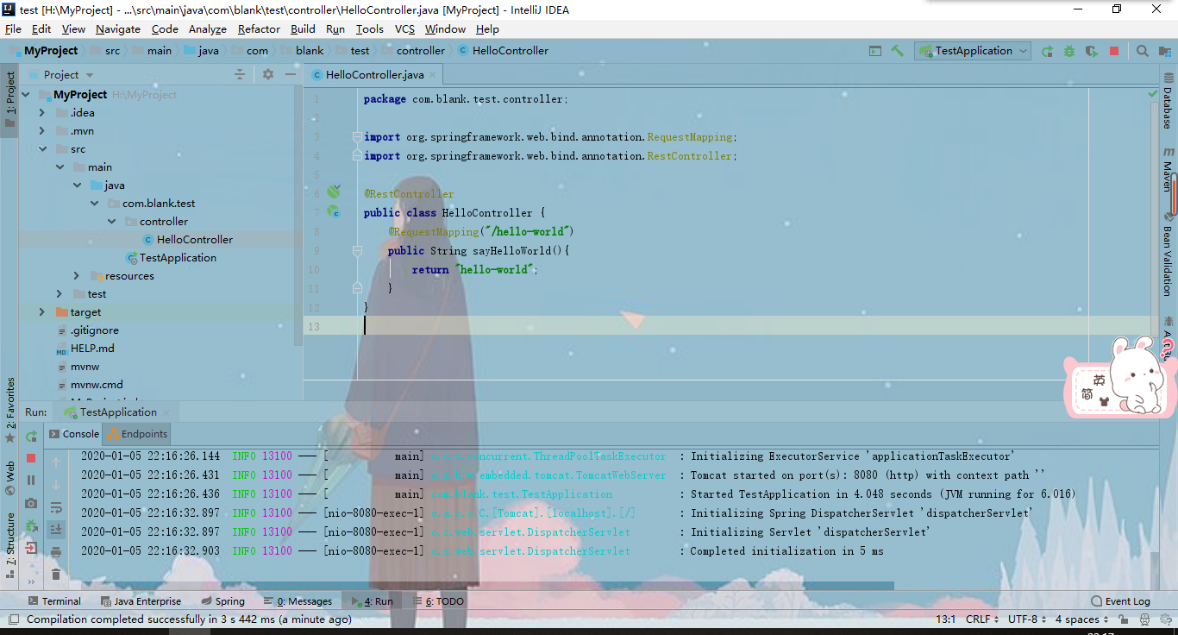
Task: Hide the Project tool window
Action: (x=289, y=75)
